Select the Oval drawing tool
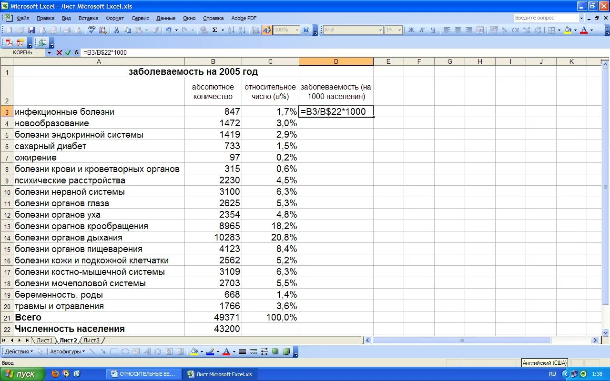610x381 pixels. pos(125,352)
